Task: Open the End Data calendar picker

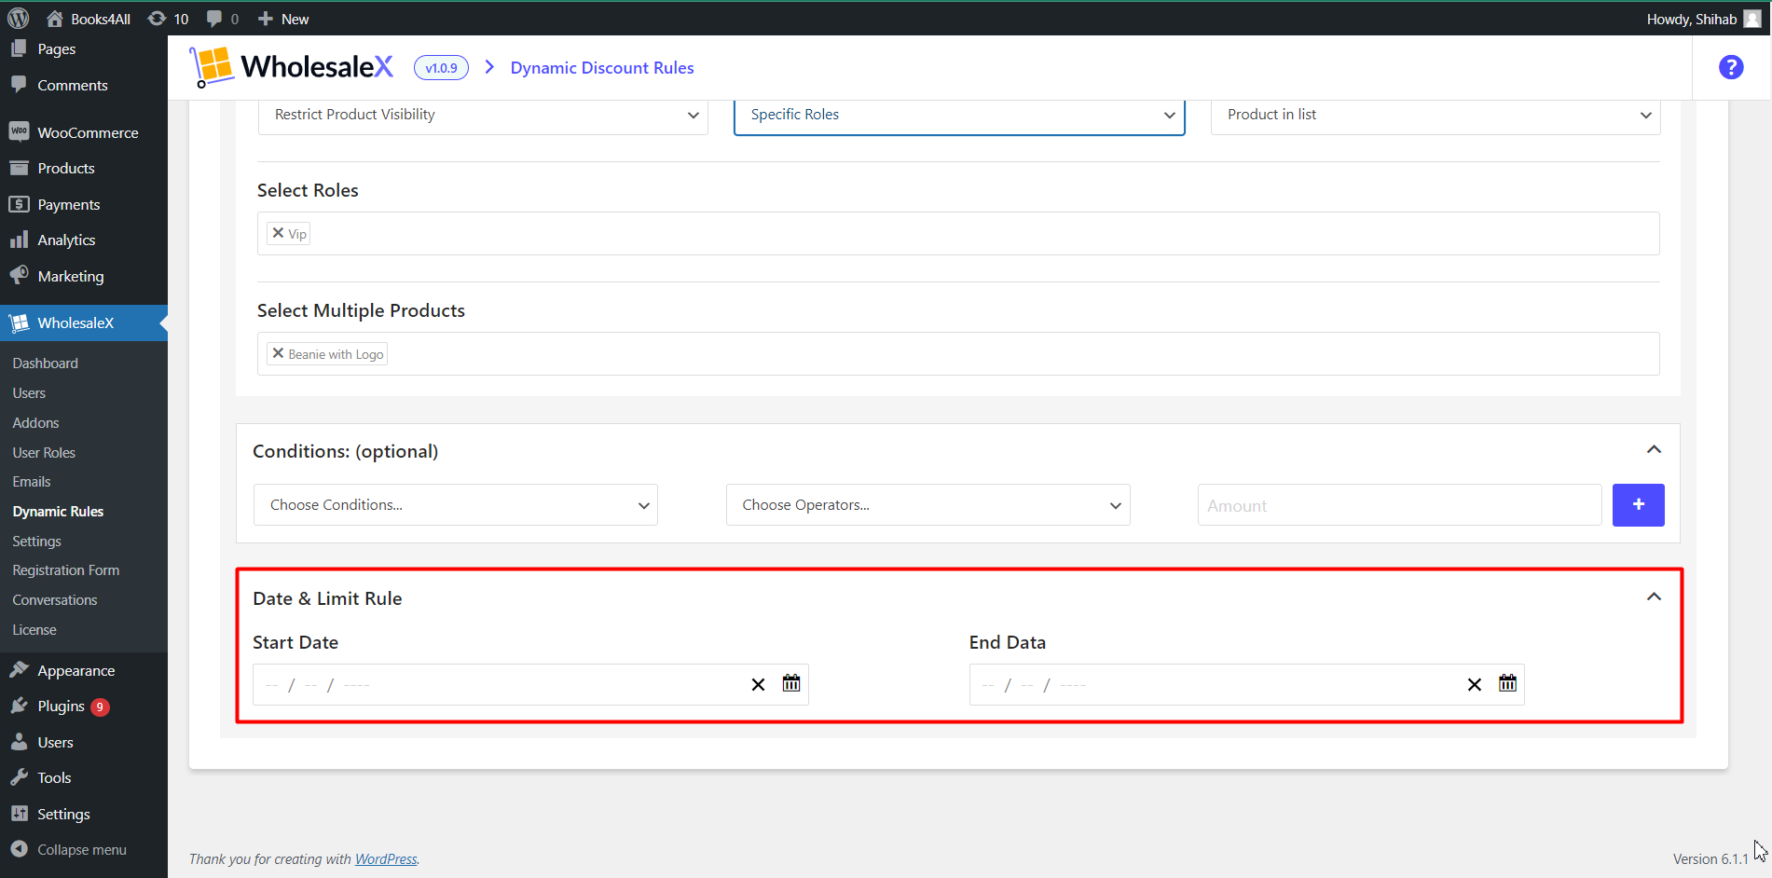Action: 1507,683
